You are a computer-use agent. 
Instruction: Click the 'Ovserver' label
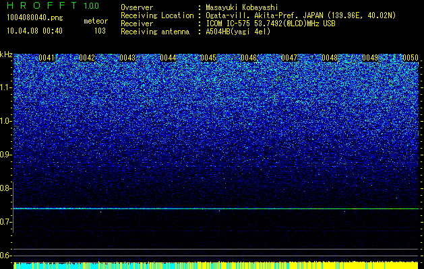click(137, 7)
